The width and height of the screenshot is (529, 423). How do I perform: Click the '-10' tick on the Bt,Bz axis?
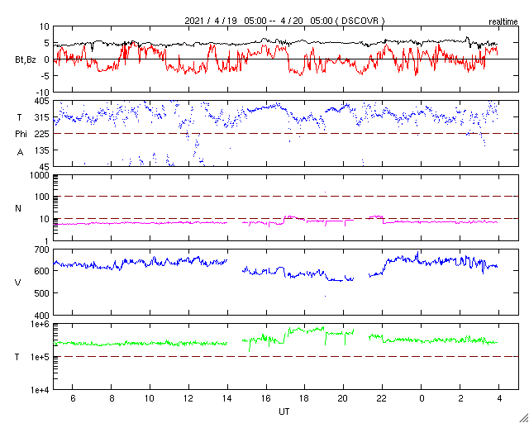pos(44,93)
